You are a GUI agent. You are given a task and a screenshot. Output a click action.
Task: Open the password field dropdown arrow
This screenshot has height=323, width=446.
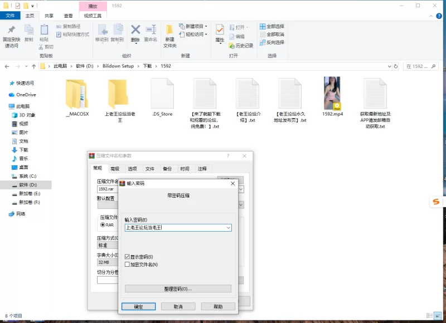point(228,228)
